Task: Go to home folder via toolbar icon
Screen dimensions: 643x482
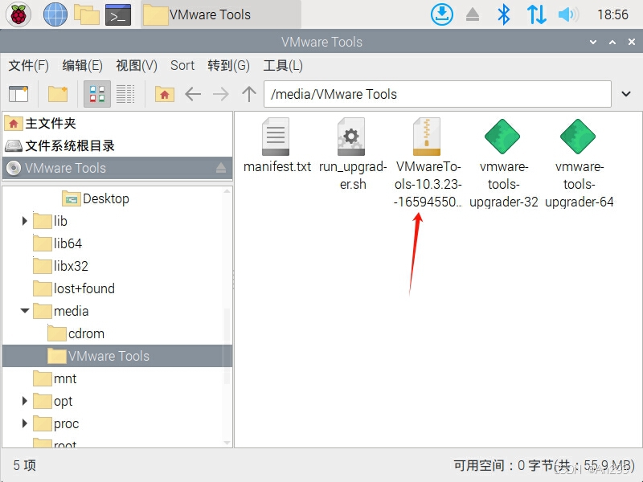Action: tap(165, 94)
